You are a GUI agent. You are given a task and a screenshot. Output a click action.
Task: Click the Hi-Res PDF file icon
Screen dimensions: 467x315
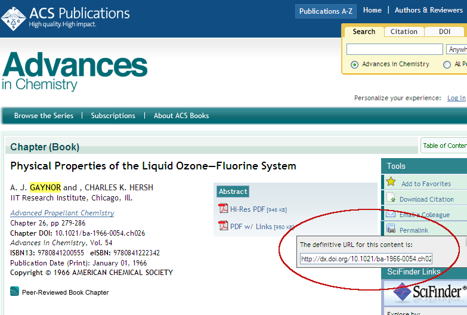coord(223,208)
